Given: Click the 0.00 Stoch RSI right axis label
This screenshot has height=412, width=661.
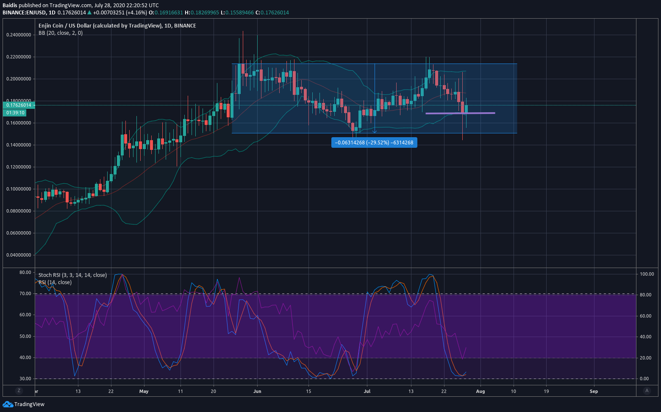Looking at the screenshot, I should tap(644, 379).
